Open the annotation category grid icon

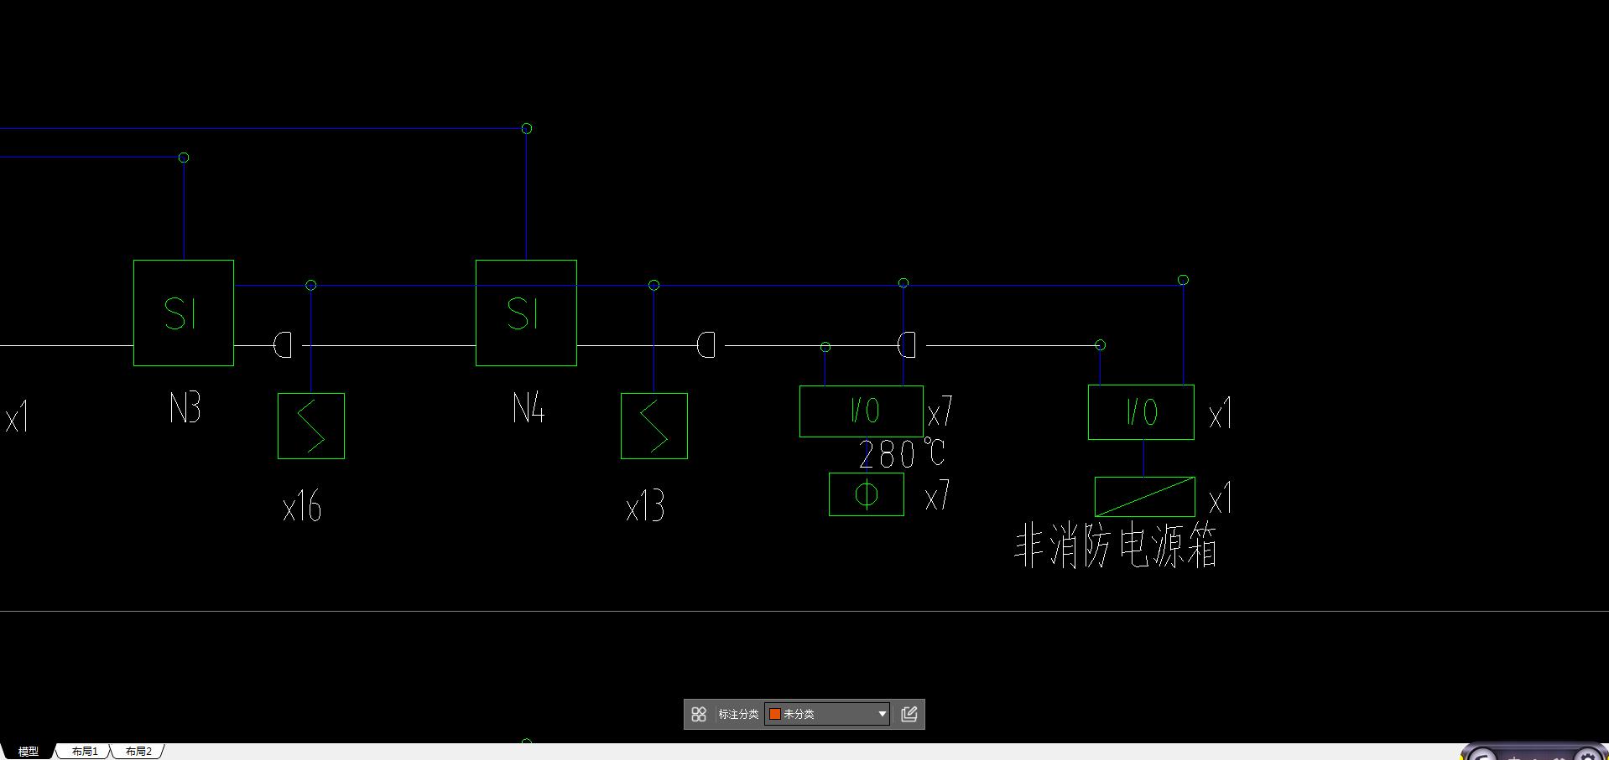pyautogui.click(x=699, y=714)
